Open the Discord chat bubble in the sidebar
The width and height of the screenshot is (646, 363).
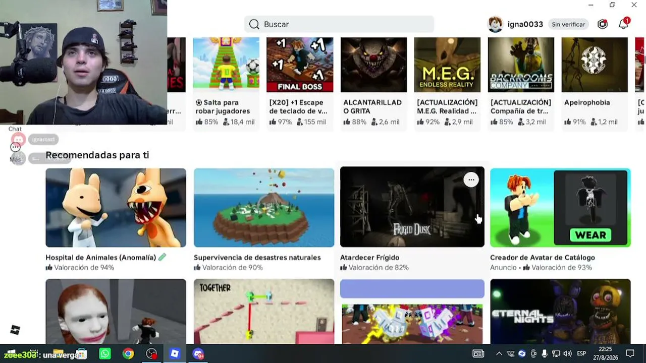pos(18,139)
